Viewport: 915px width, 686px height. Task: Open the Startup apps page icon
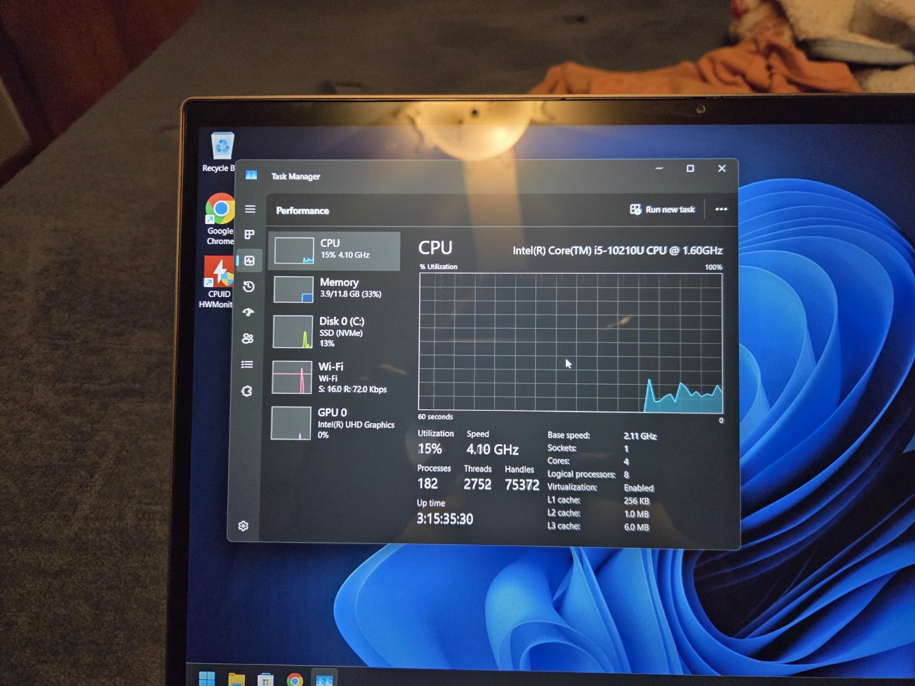[x=248, y=312]
